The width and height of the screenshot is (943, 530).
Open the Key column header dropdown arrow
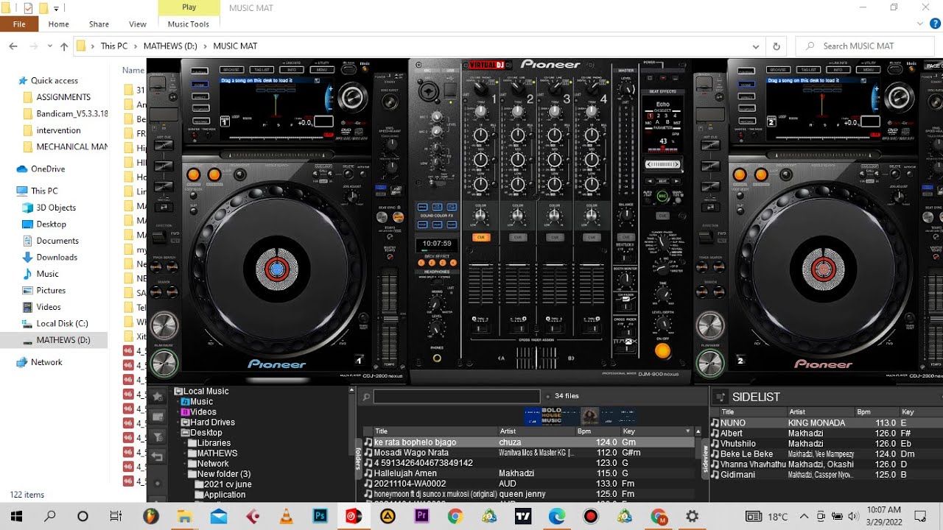(x=689, y=431)
